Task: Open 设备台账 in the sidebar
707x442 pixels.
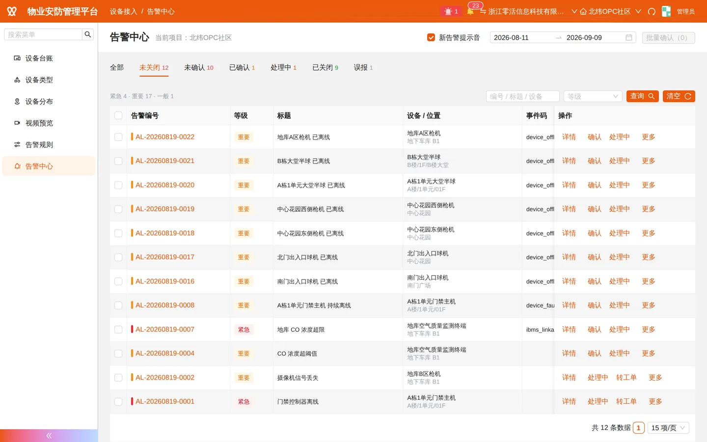Action: (49, 58)
